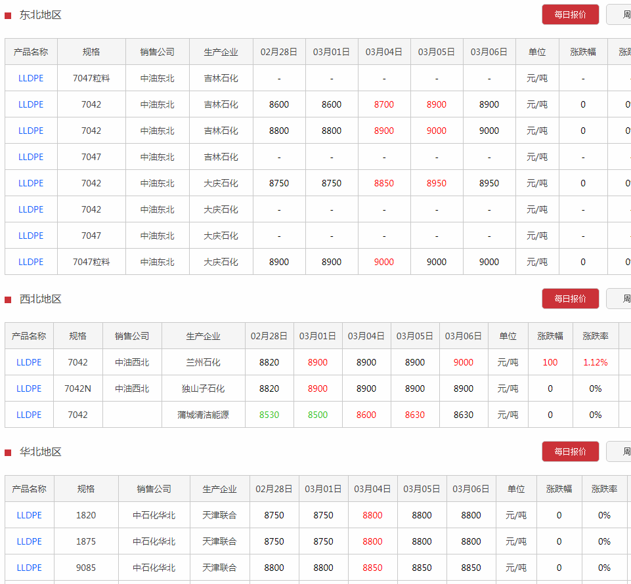
Task: Click 9085 spec cell in 华北地区 table
Action: 86,568
